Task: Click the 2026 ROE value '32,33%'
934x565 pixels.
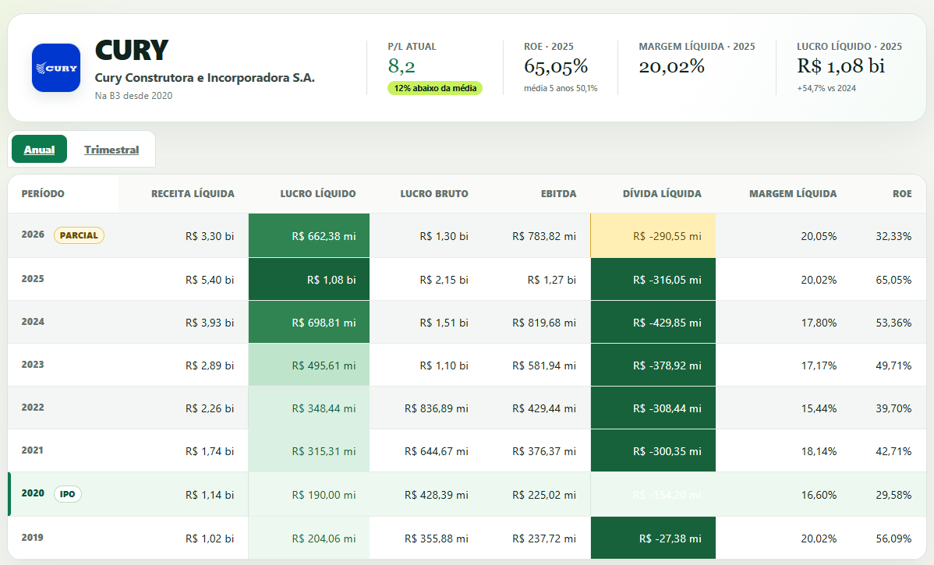Action: tap(893, 236)
